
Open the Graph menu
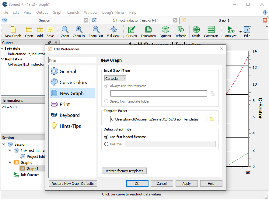pos(58,12)
